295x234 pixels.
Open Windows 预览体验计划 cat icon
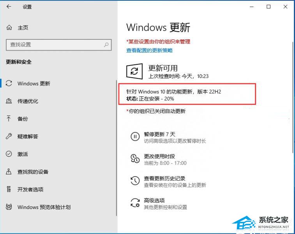[x=9, y=207]
